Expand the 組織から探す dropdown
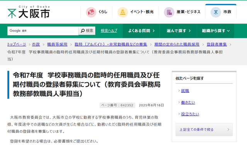The image size is (247, 145). point(215,31)
